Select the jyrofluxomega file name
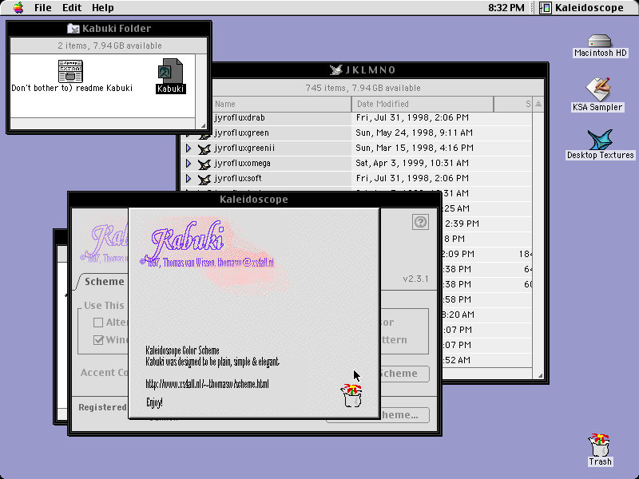639x479 pixels. [243, 163]
